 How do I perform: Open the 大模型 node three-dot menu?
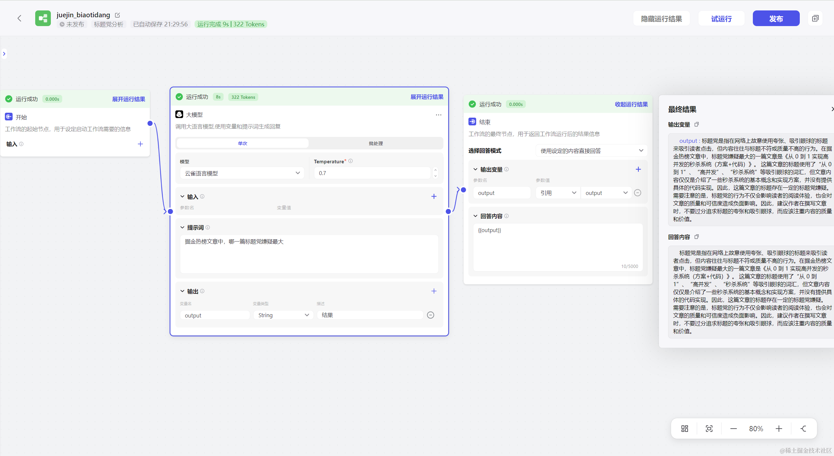(438, 115)
